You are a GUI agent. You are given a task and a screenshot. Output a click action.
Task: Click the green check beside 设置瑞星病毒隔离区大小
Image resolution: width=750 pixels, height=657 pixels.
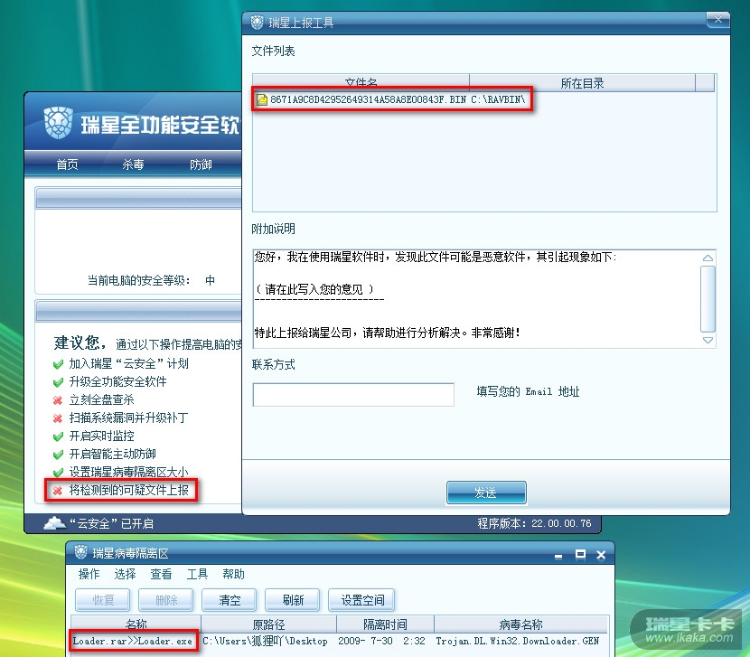pyautogui.click(x=58, y=473)
